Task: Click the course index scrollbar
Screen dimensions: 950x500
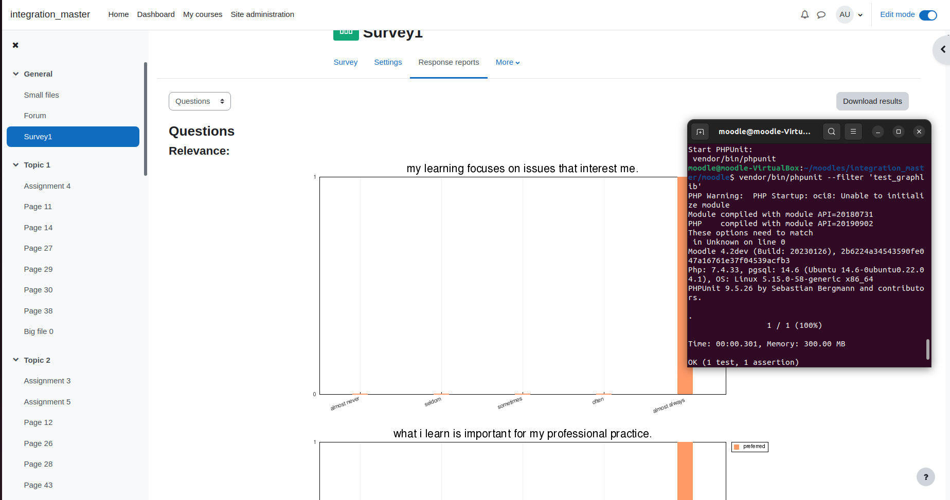Action: (x=146, y=119)
